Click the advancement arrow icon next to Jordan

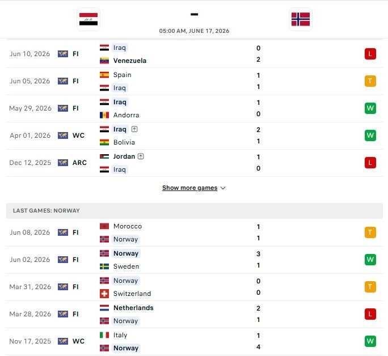coord(141,156)
